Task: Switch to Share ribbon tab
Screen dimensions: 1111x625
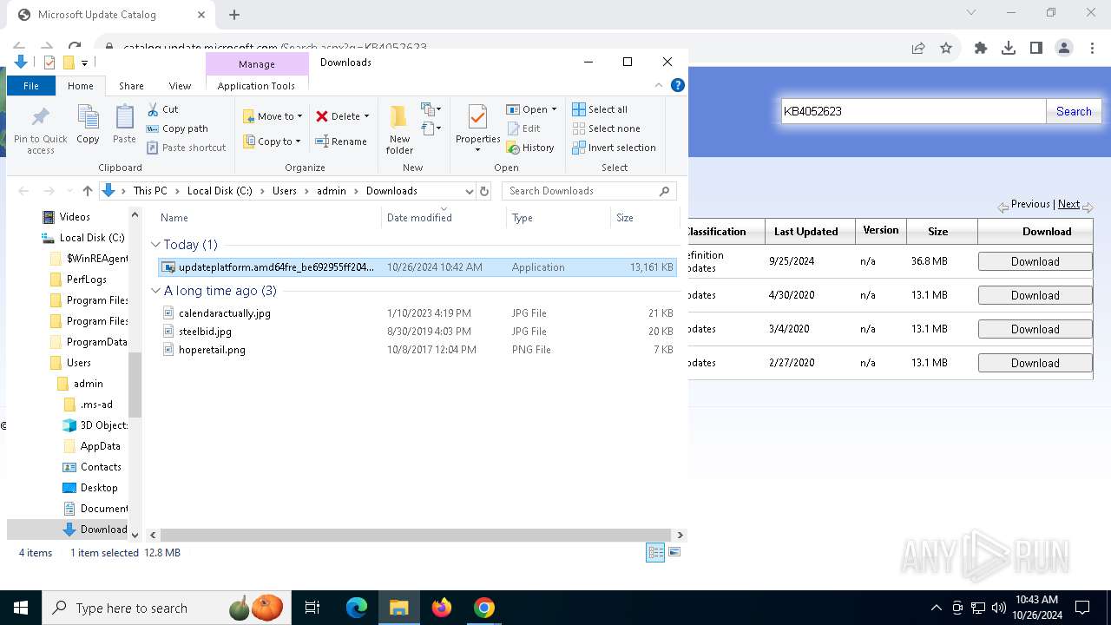Action: (x=131, y=86)
